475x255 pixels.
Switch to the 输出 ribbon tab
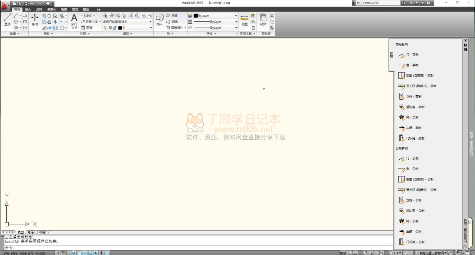click(x=86, y=9)
